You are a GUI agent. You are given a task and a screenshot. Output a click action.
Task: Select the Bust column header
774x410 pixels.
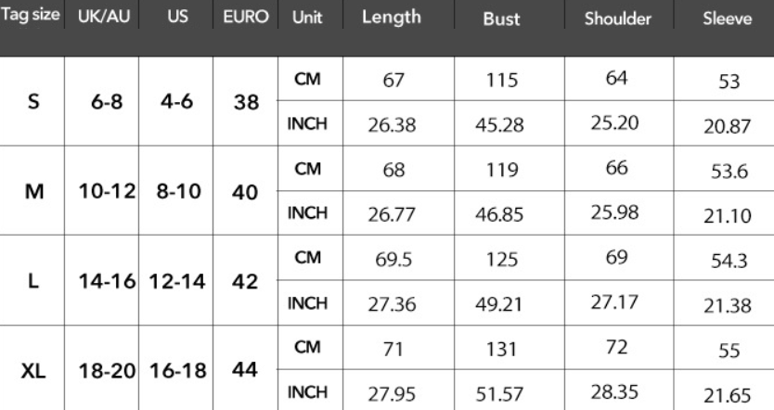coord(501,19)
